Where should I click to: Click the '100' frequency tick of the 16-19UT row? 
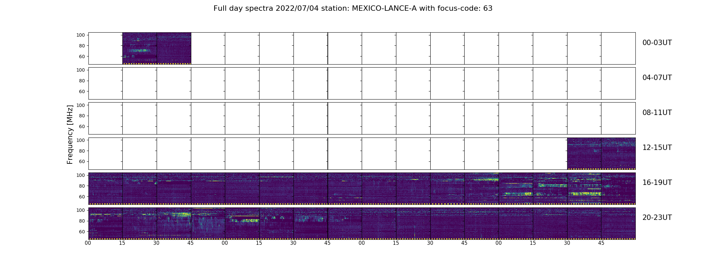81,175
